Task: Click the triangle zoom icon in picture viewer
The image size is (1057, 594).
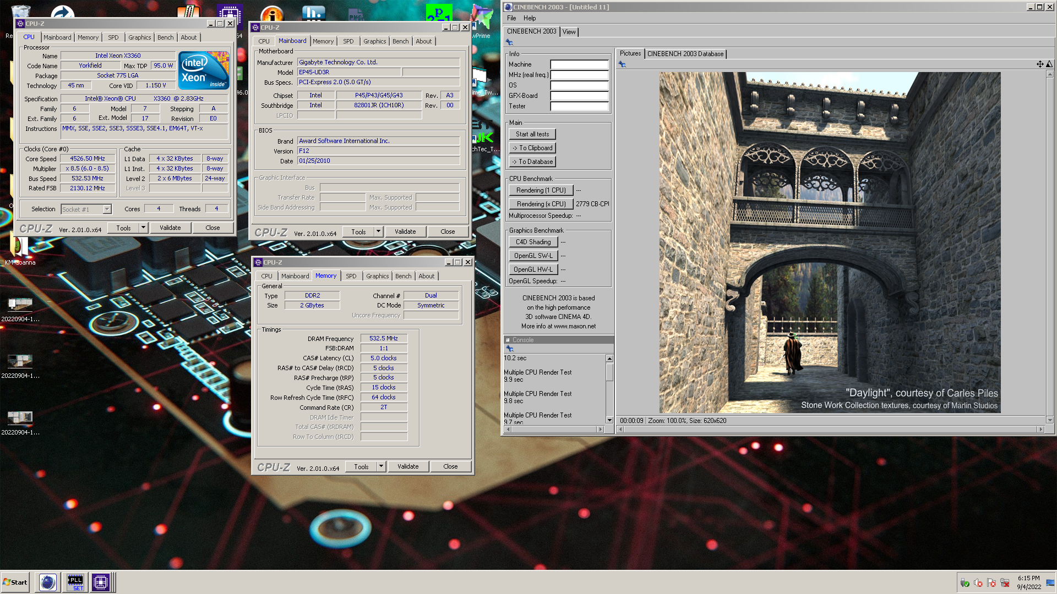Action: coord(1049,64)
